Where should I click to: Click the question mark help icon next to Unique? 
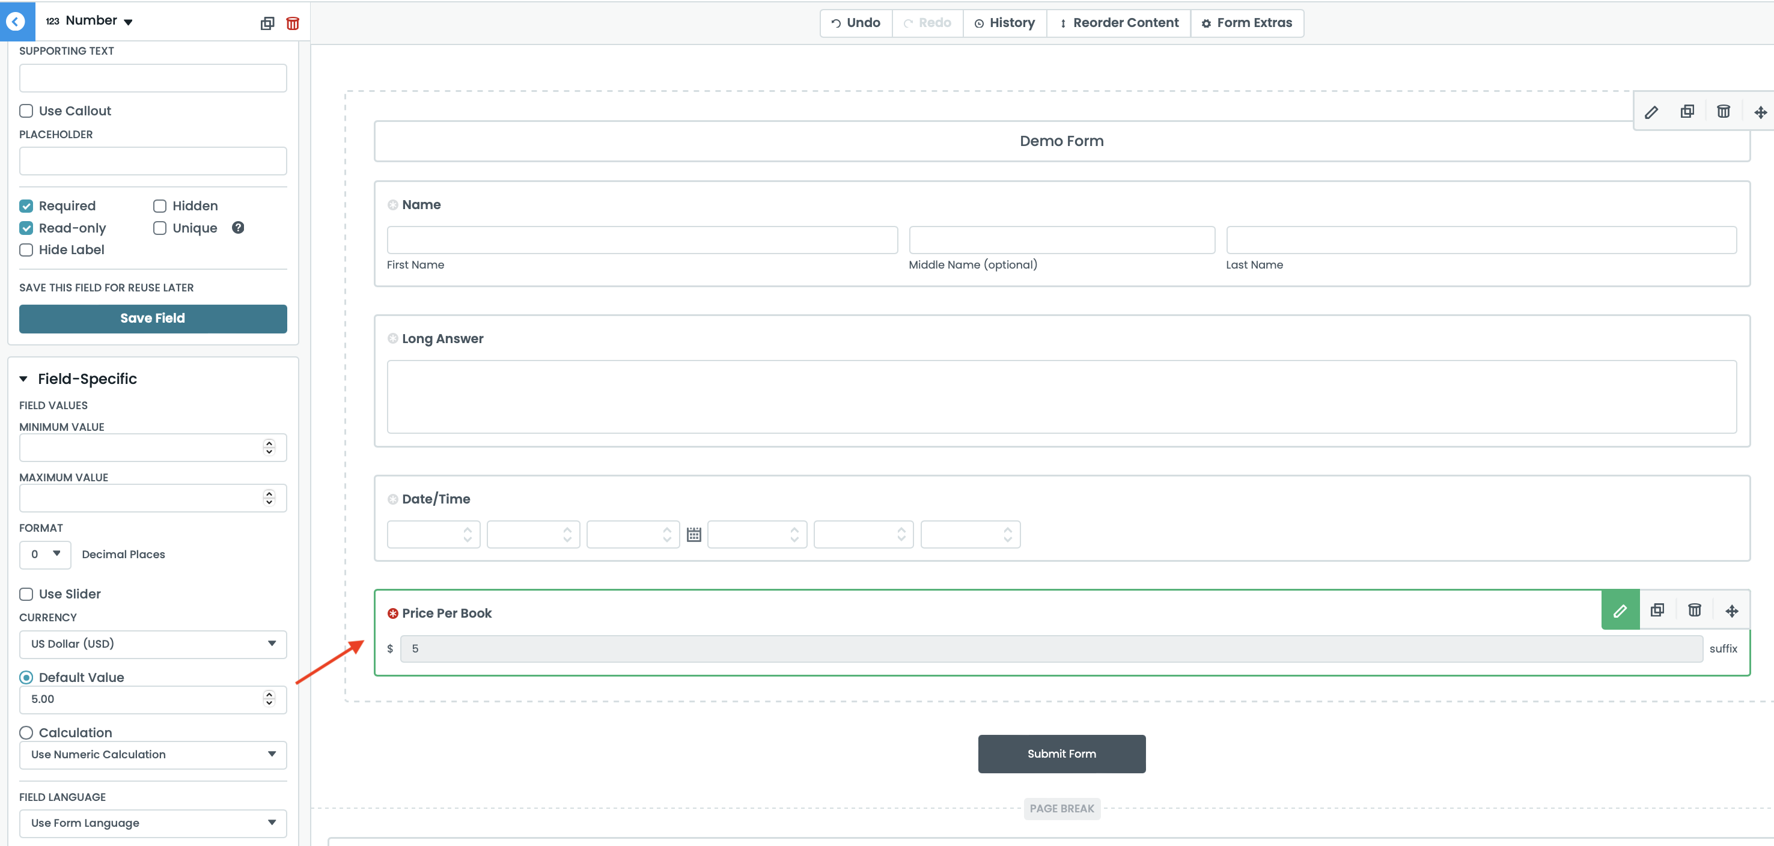[239, 227]
